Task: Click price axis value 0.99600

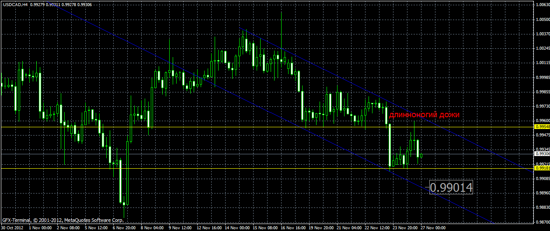Action: (543, 121)
